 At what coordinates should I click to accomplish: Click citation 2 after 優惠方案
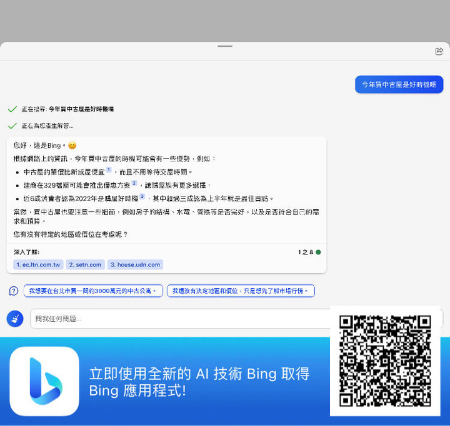click(x=134, y=183)
